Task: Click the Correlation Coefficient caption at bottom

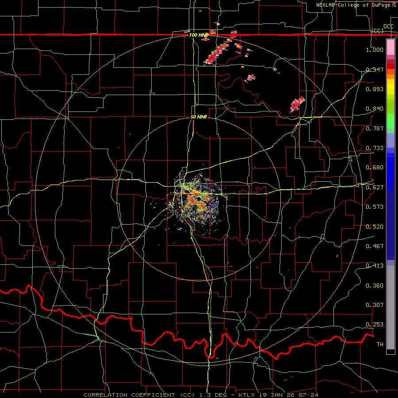Action: pyautogui.click(x=201, y=395)
